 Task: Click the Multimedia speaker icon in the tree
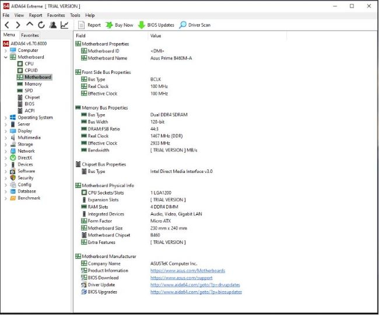pyautogui.click(x=13, y=138)
